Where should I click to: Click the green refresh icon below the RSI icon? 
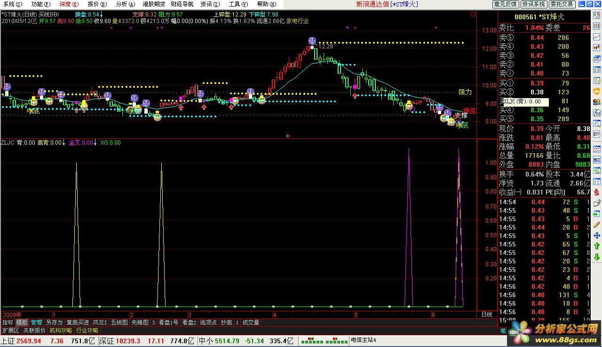click(x=596, y=171)
